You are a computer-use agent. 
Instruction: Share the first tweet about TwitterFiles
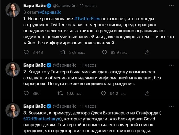(147, 52)
